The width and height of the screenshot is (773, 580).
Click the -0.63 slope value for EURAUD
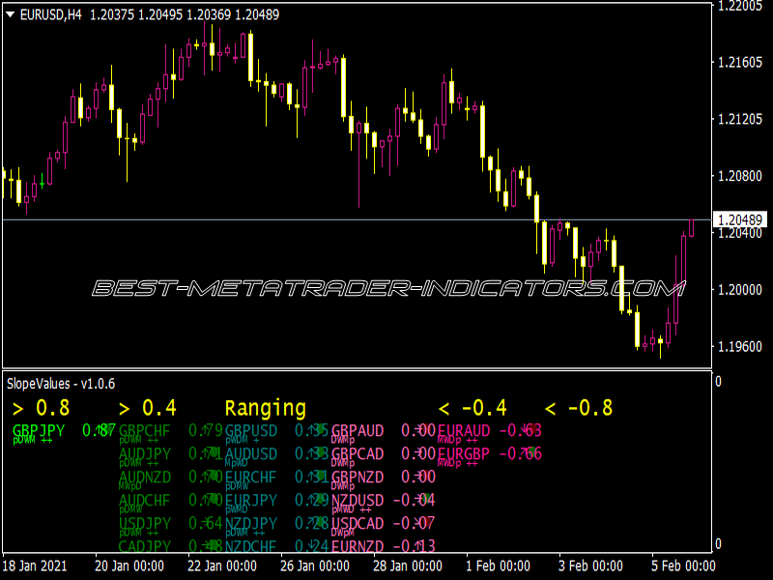pyautogui.click(x=521, y=430)
